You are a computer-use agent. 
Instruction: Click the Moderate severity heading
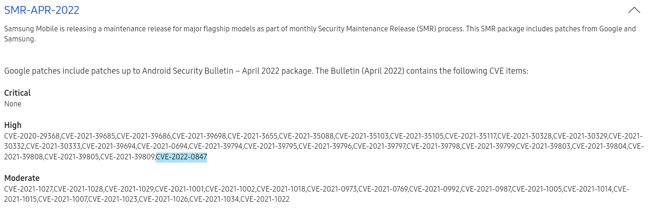(22, 178)
